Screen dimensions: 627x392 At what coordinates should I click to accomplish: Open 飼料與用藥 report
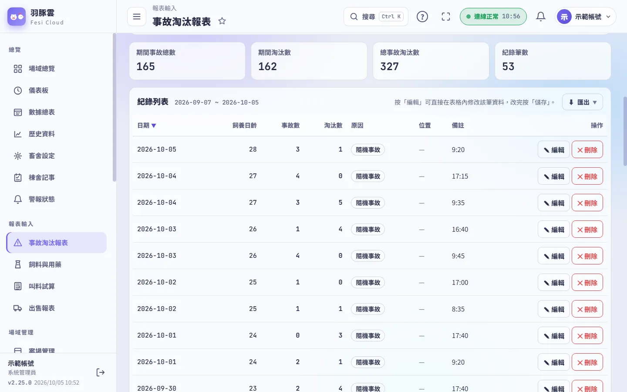57,264
